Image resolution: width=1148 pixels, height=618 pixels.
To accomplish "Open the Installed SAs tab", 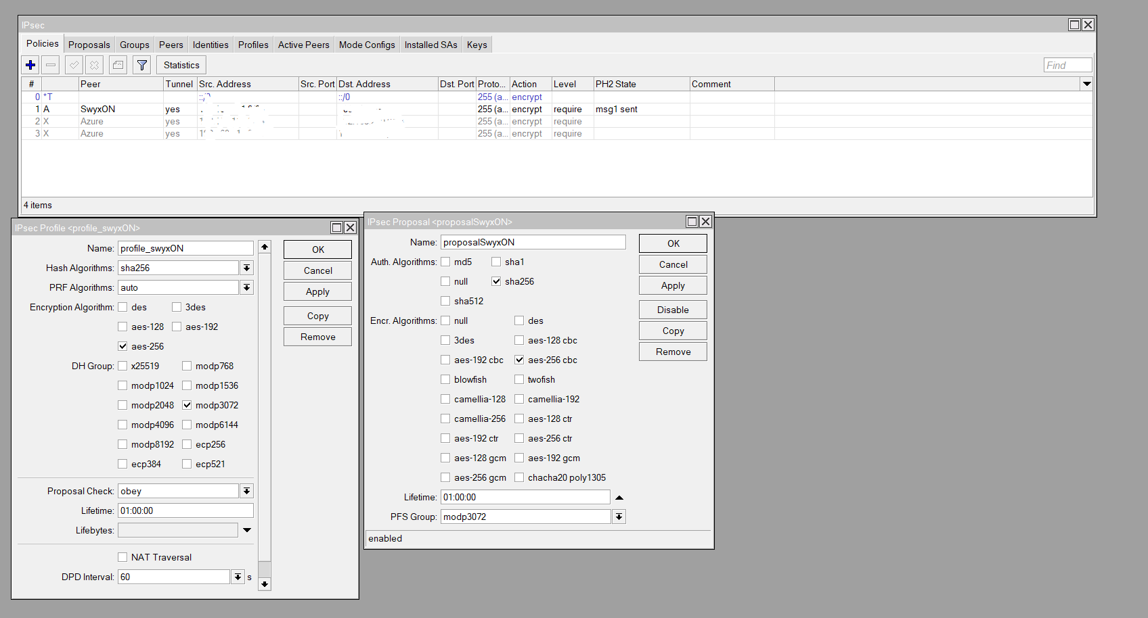I will [x=431, y=45].
